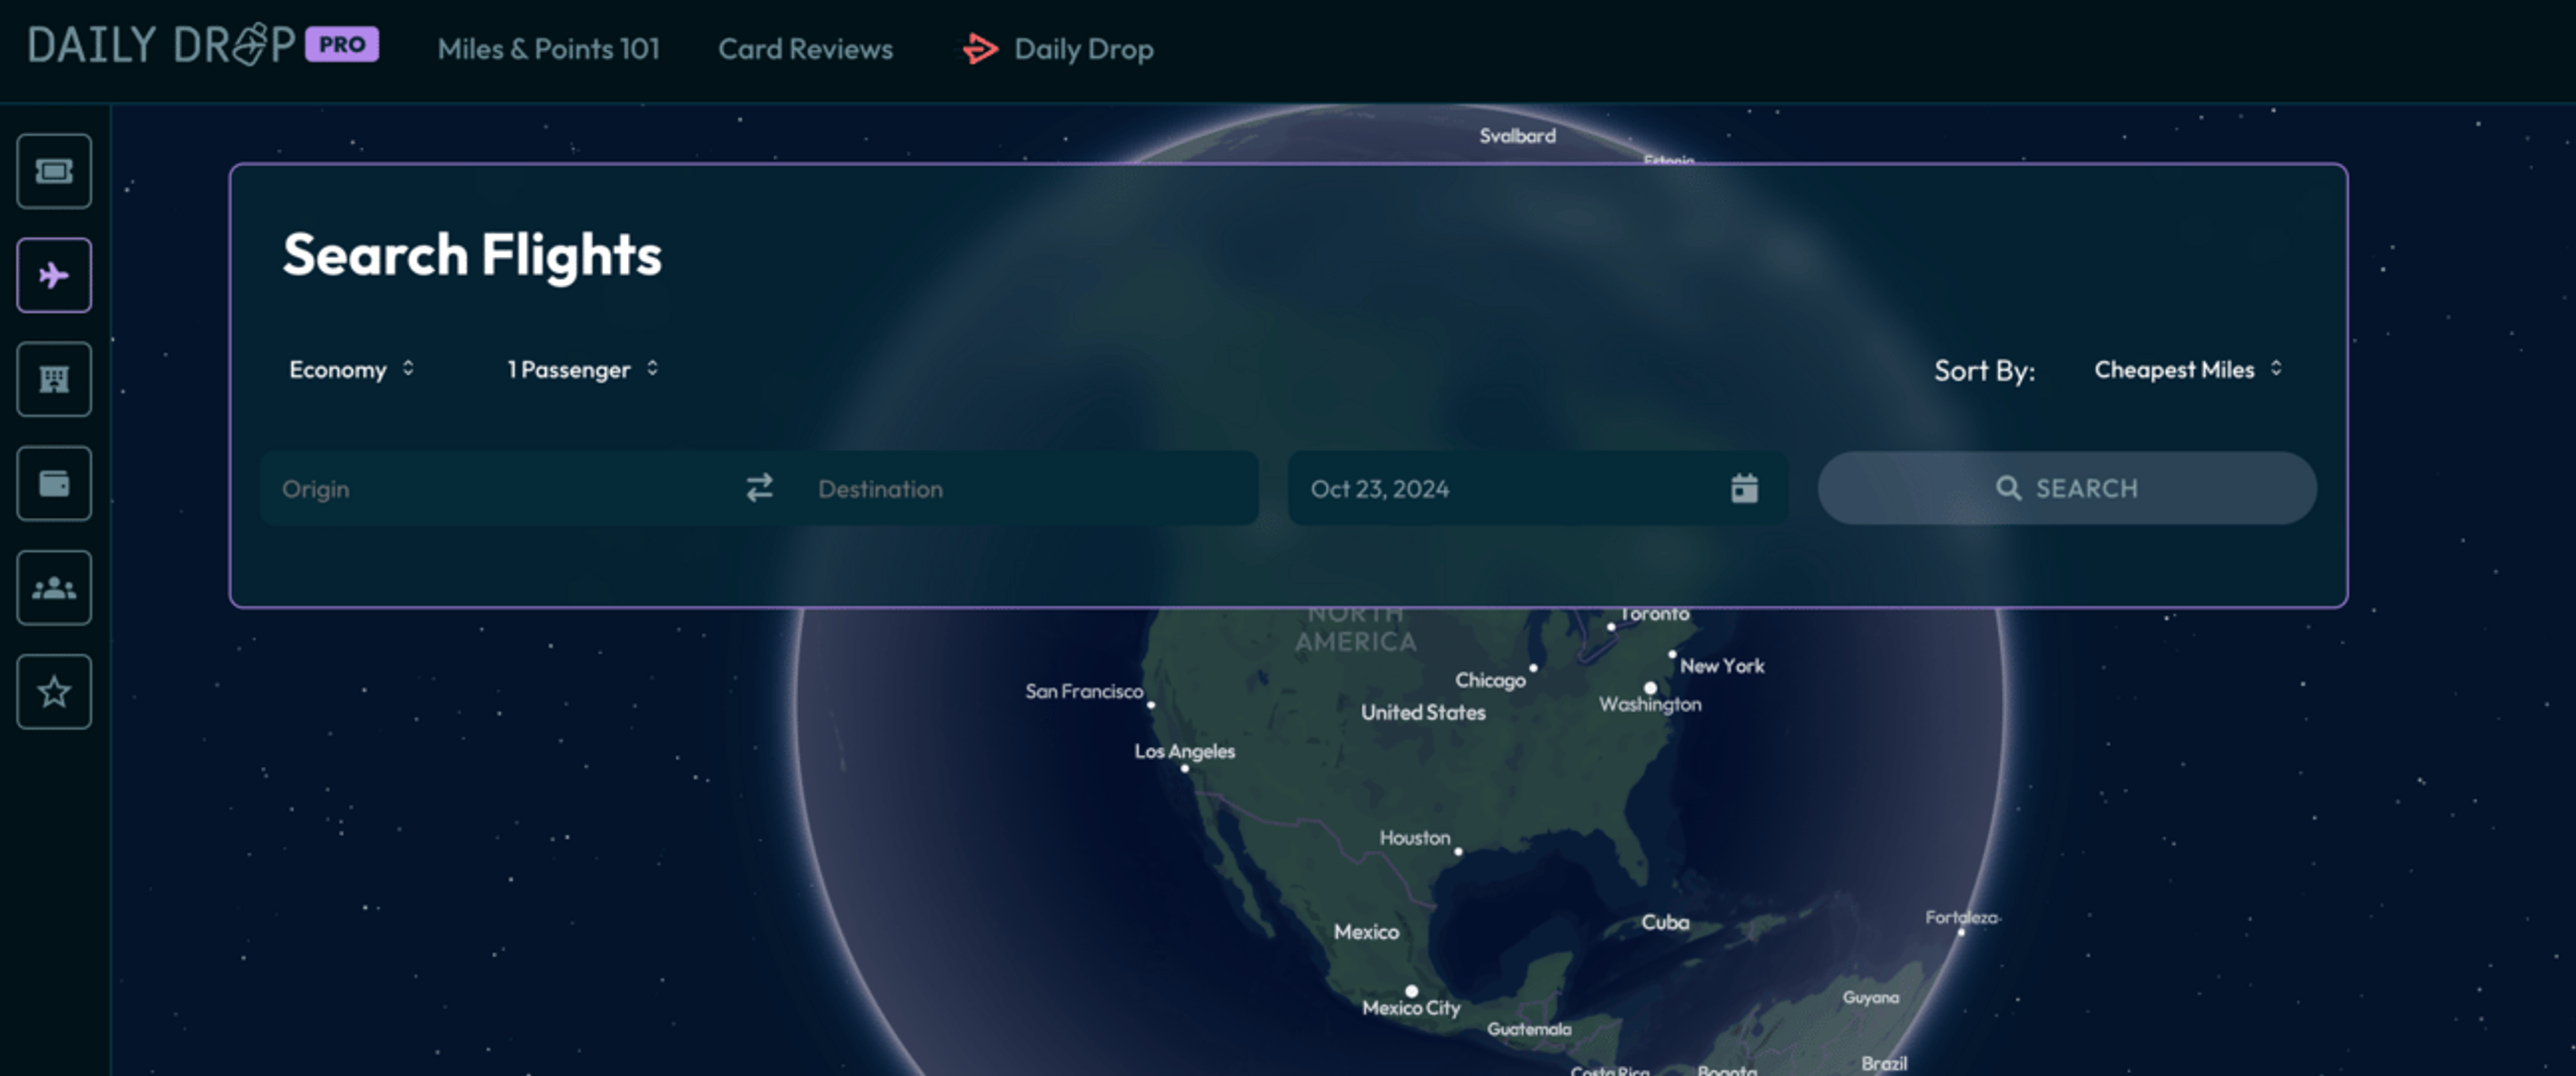Open the star favorites sidebar icon
This screenshot has width=2576, height=1076.
pyautogui.click(x=54, y=691)
